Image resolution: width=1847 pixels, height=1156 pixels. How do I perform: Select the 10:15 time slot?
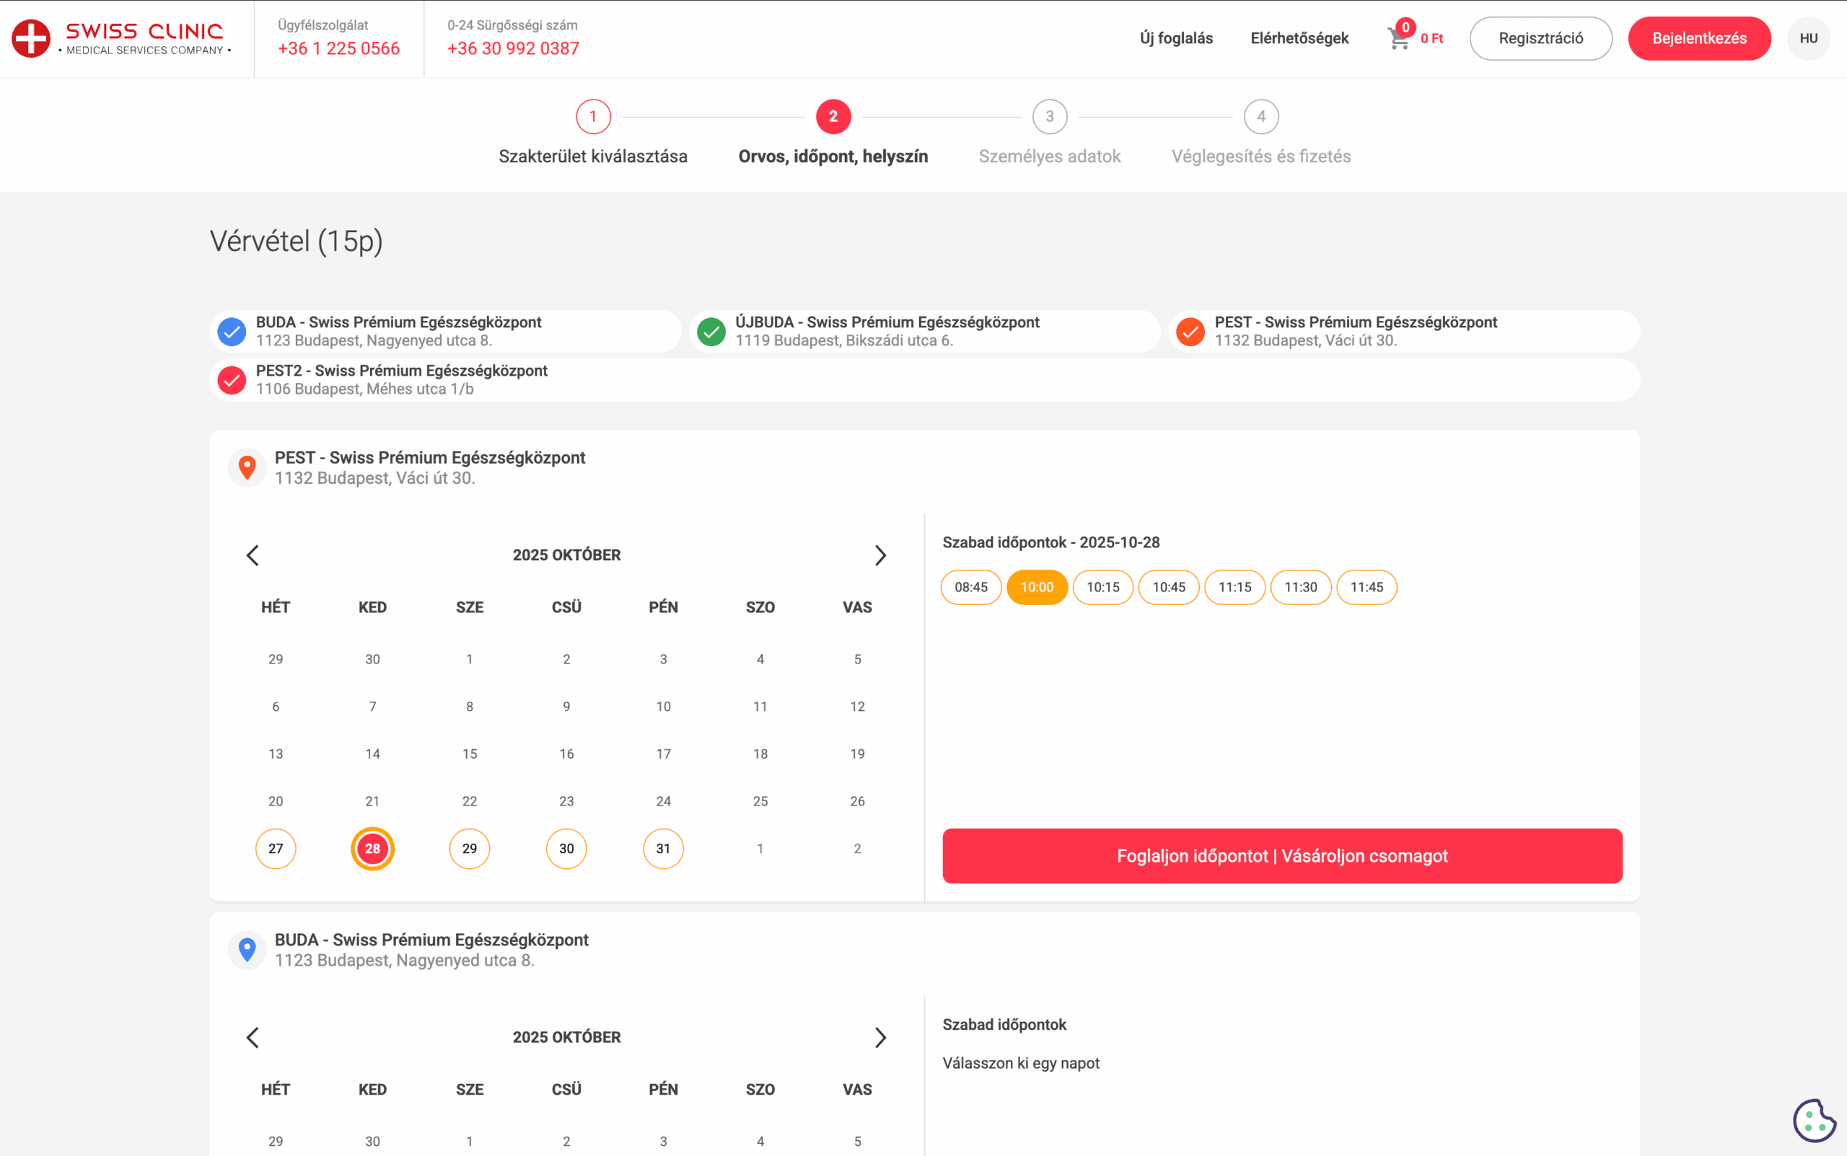1102,587
